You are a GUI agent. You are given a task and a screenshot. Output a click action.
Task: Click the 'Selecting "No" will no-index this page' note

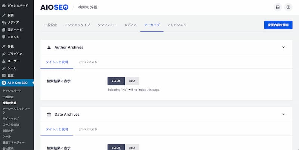(134, 90)
